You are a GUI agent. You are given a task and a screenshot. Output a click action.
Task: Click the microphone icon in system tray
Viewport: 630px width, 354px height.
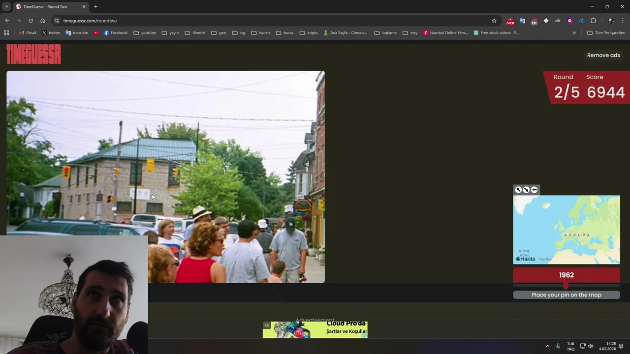(x=558, y=346)
